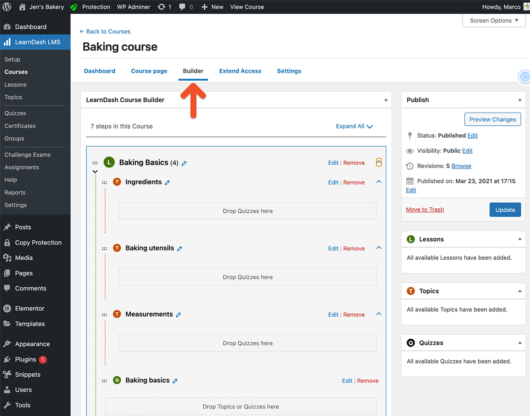Click the Update button
Screen dimensions: 530x416
point(505,210)
